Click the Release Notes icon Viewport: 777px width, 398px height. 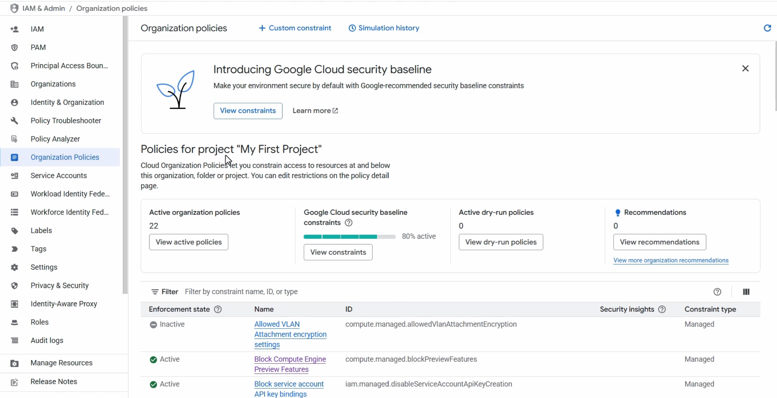click(x=14, y=382)
